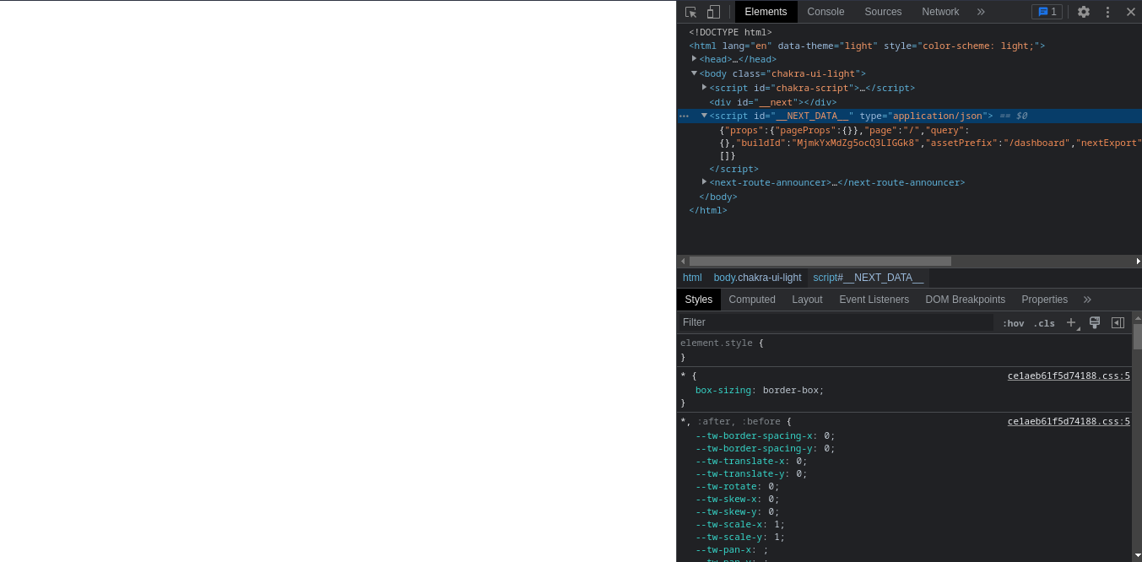Select the body.chakra-ui-light breadcrumb
Screen dimensions: 1142x562
pos(757,278)
